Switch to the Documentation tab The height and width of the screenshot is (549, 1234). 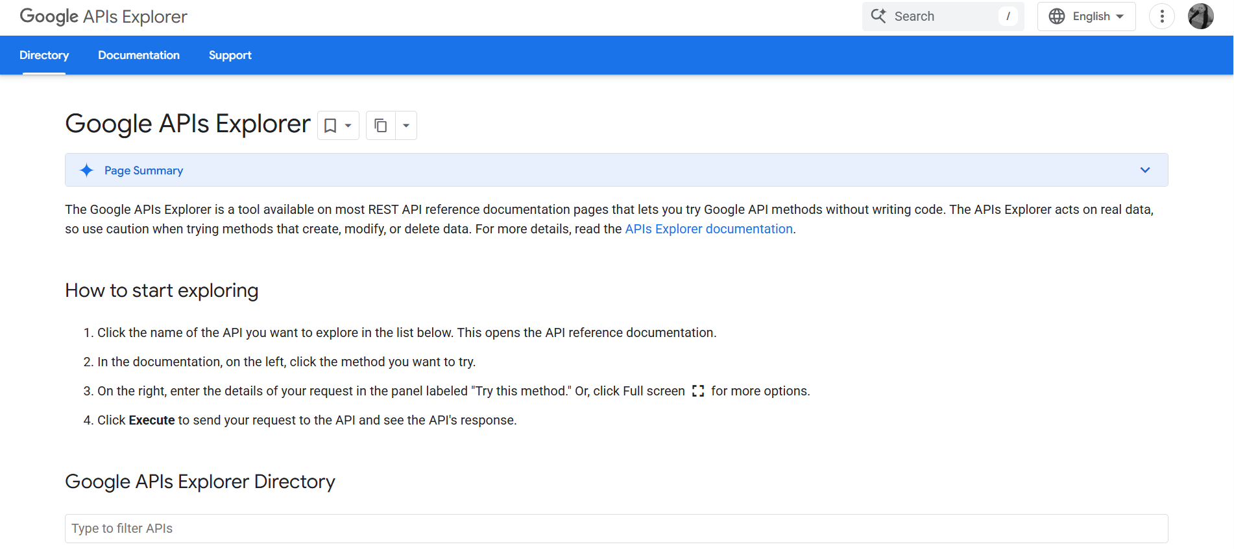(x=139, y=55)
